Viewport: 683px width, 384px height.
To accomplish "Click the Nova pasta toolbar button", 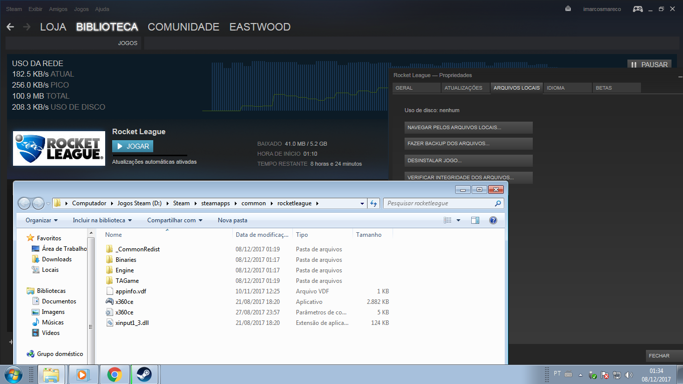I will [x=232, y=220].
